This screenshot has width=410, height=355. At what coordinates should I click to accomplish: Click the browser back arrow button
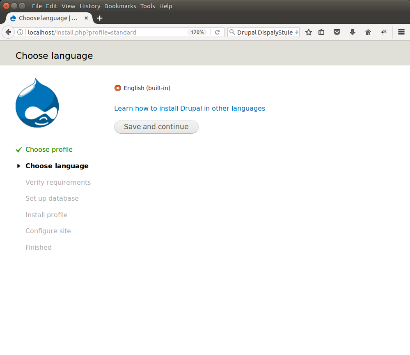click(x=8, y=32)
